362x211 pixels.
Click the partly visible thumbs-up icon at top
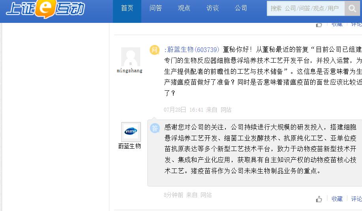pyautogui.click(x=319, y=24)
